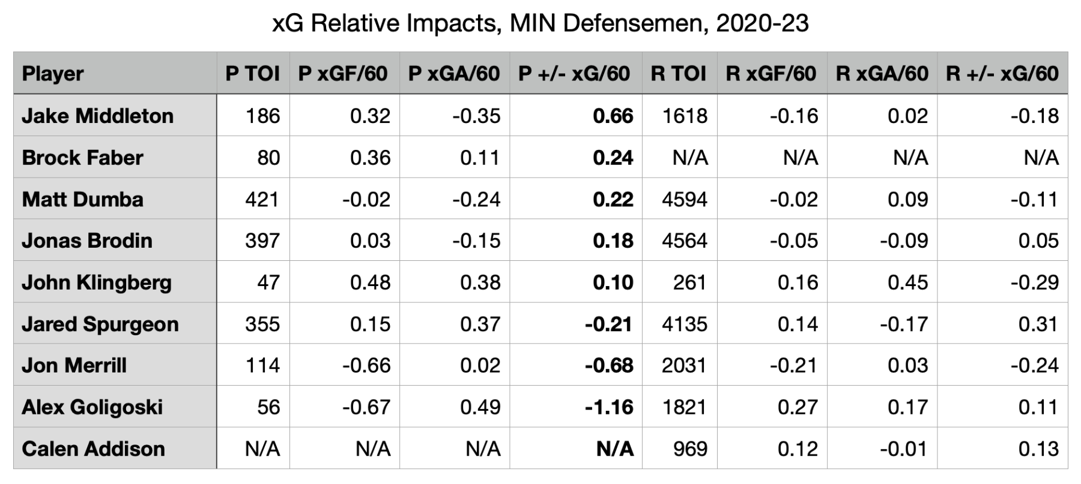Select John Klingberg's name cell
This screenshot has width=1081, height=484.
pos(97,282)
